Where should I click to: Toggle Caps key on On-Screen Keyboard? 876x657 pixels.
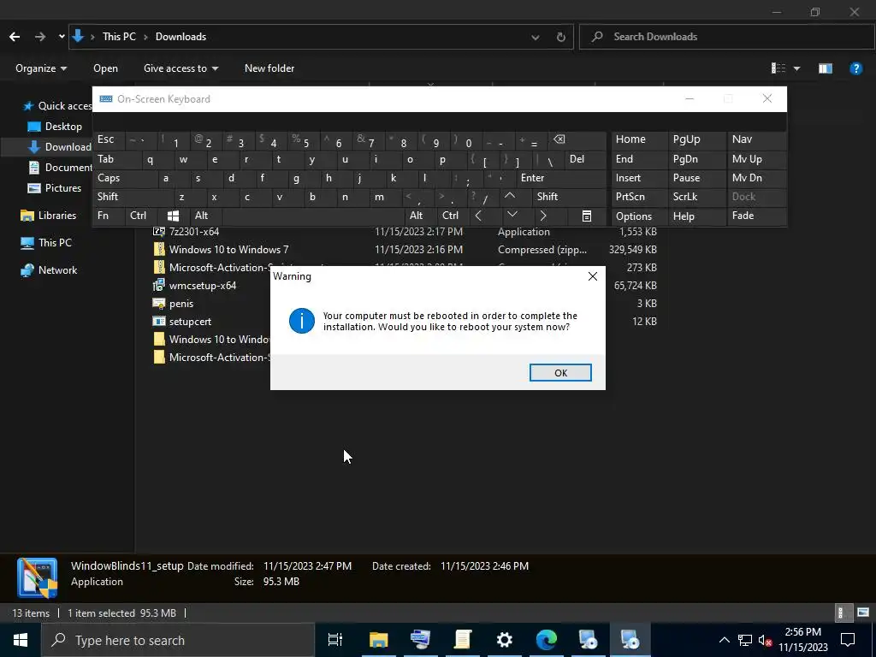124,178
